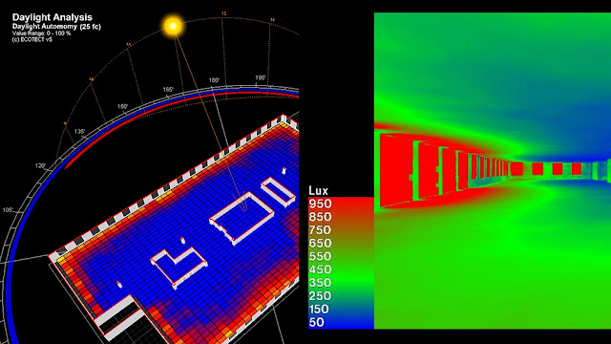Click the 'Daylight Analysis' title text
The width and height of the screenshot is (611, 344).
tap(53, 17)
